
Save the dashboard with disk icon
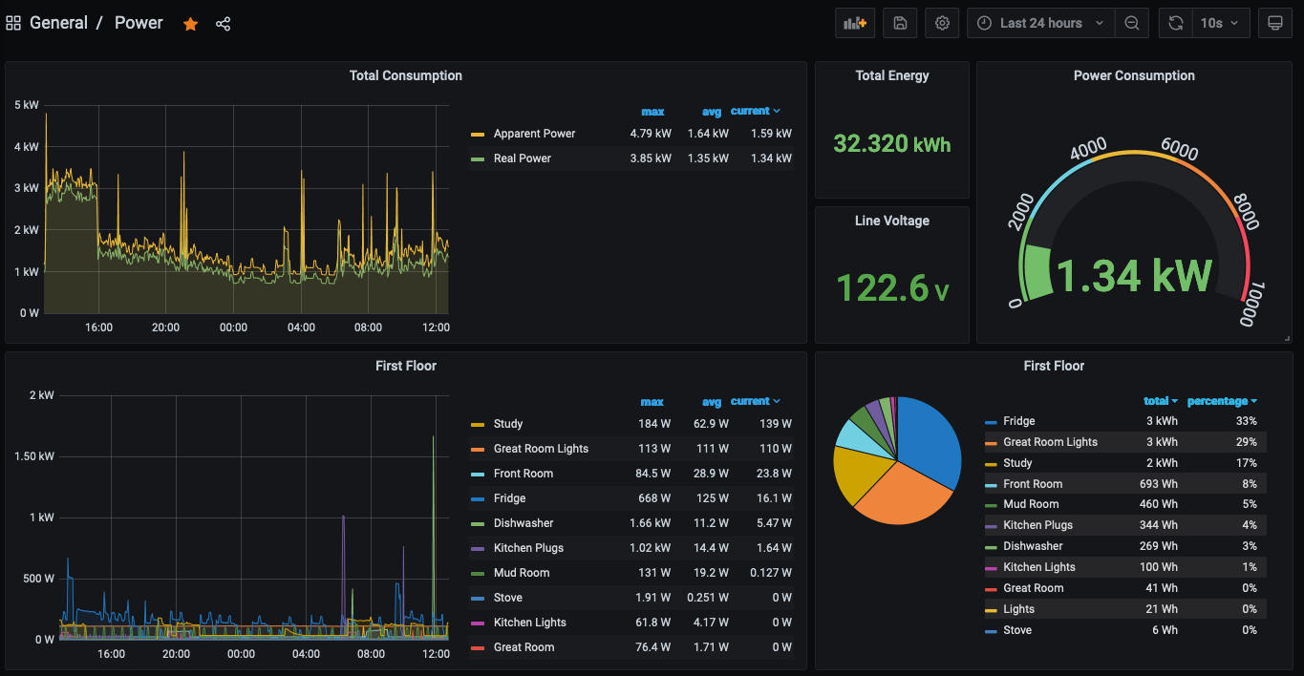[900, 23]
